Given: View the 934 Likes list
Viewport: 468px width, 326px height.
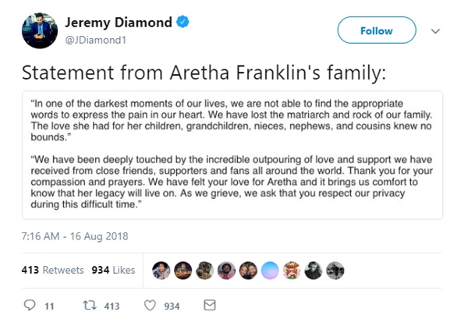Looking at the screenshot, I should click(x=113, y=270).
